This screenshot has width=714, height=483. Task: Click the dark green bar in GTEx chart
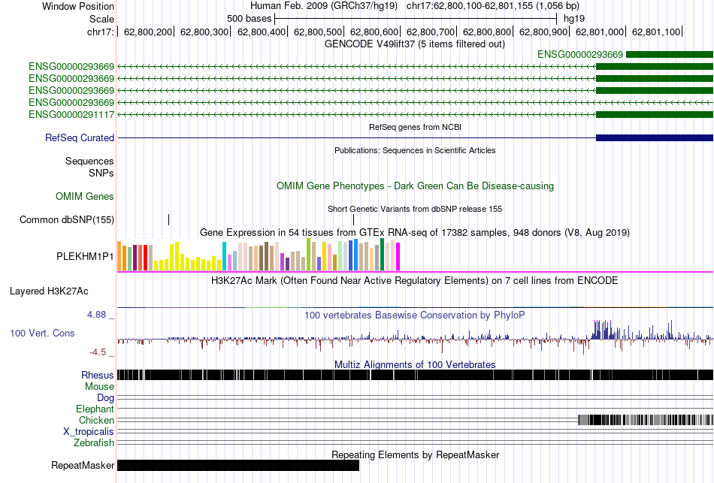pyautogui.click(x=382, y=255)
